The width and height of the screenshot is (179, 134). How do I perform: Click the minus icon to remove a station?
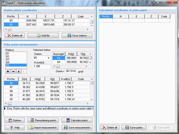[13, 72]
